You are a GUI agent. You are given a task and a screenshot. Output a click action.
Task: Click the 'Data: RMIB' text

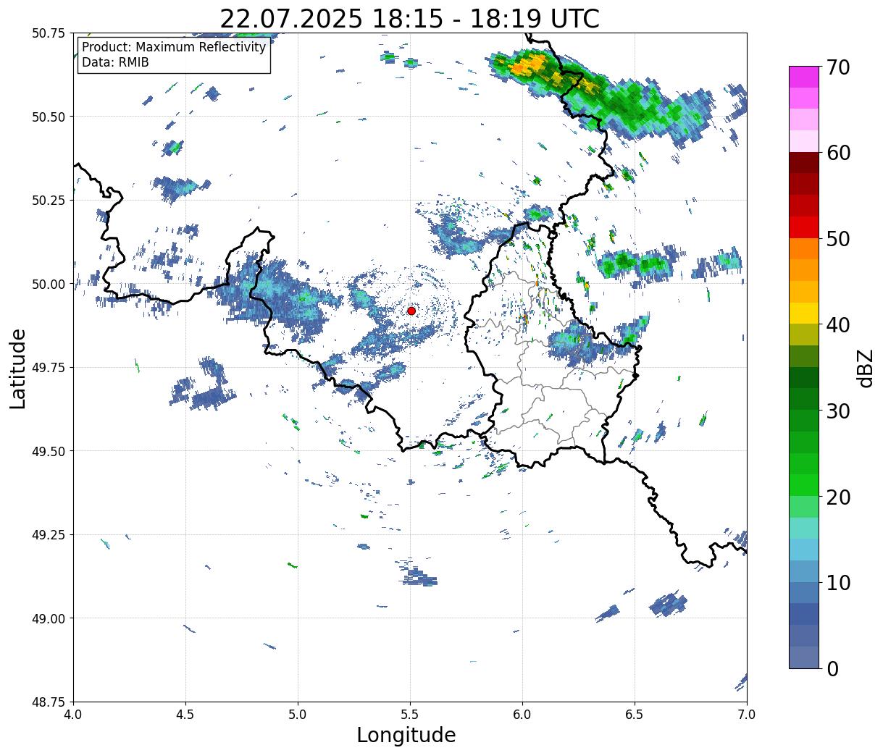pos(115,63)
